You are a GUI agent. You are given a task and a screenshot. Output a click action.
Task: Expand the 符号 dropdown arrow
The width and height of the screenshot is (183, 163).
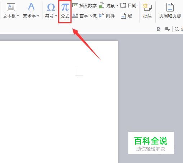point(56,16)
